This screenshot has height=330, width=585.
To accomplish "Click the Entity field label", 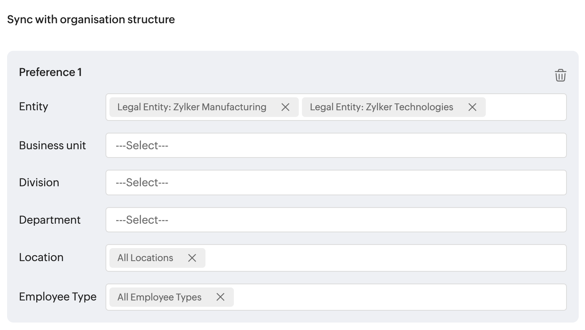I will pyautogui.click(x=33, y=106).
